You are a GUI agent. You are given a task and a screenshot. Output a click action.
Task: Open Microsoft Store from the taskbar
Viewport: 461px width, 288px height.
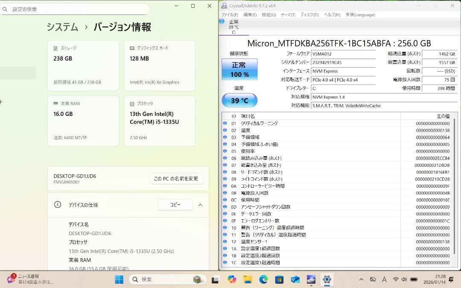(279, 279)
